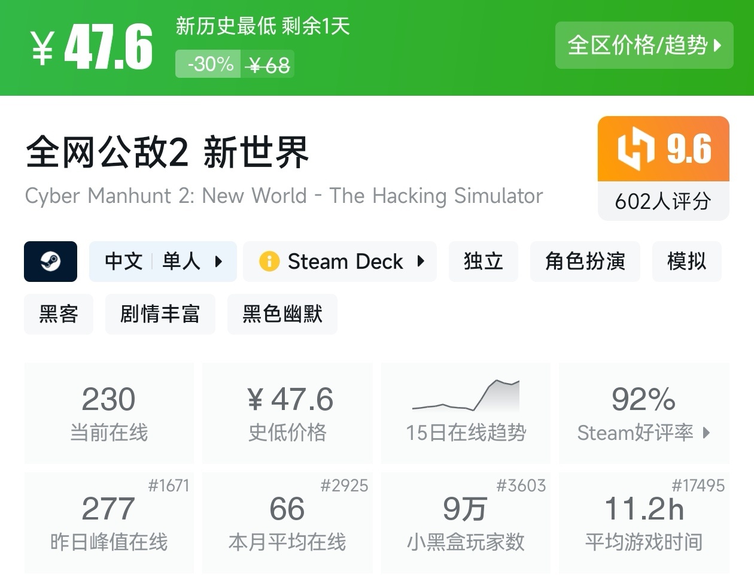
Task: Select the 独立 tag
Action: (x=483, y=262)
